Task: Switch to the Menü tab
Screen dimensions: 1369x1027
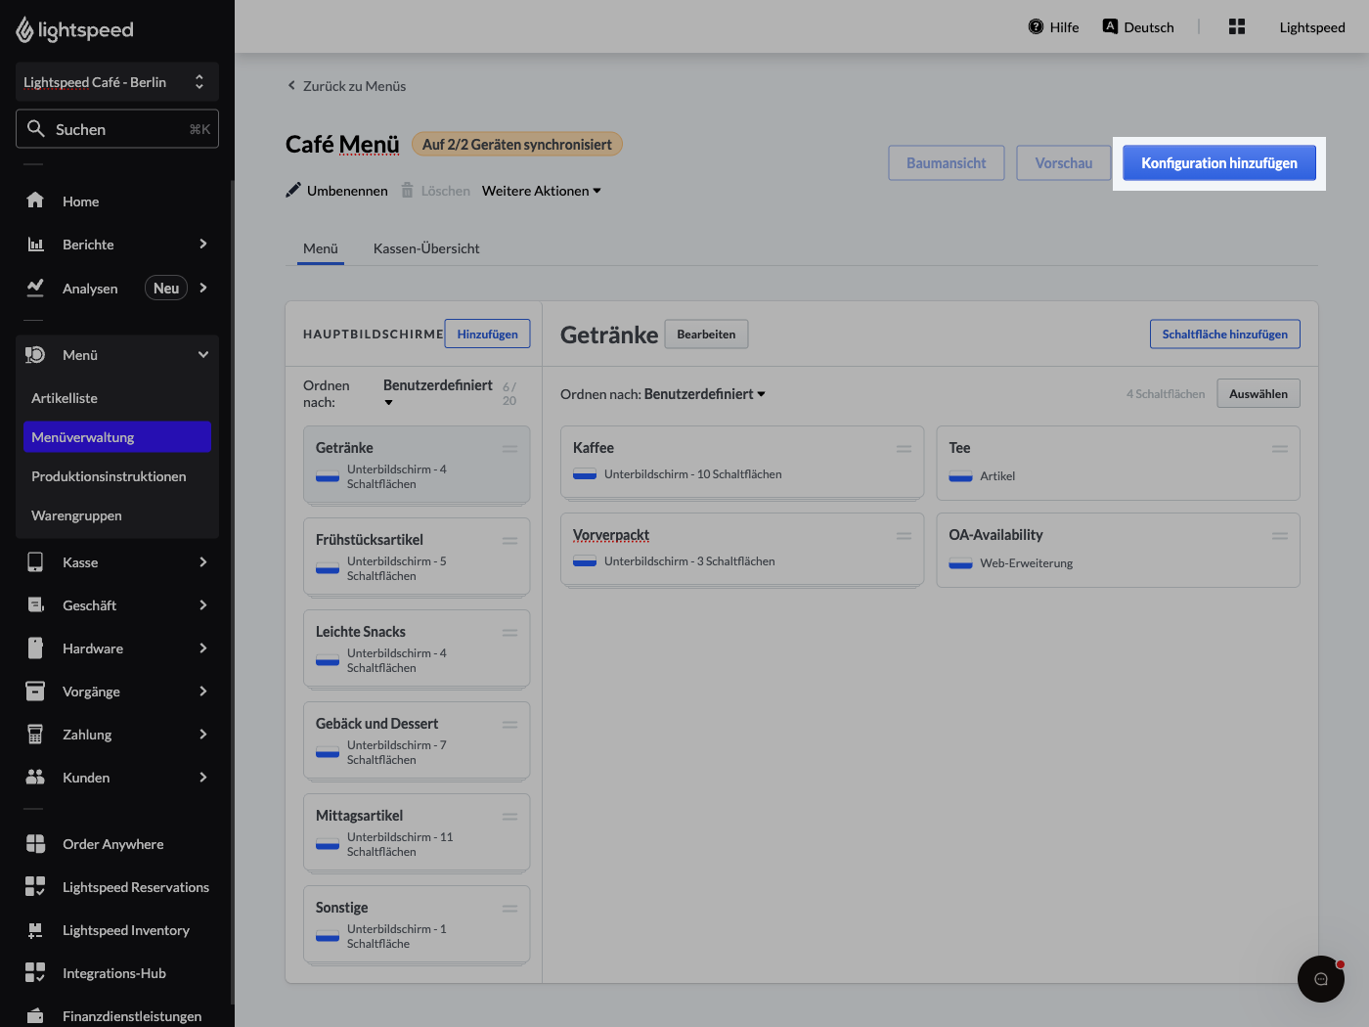Action: 321,248
